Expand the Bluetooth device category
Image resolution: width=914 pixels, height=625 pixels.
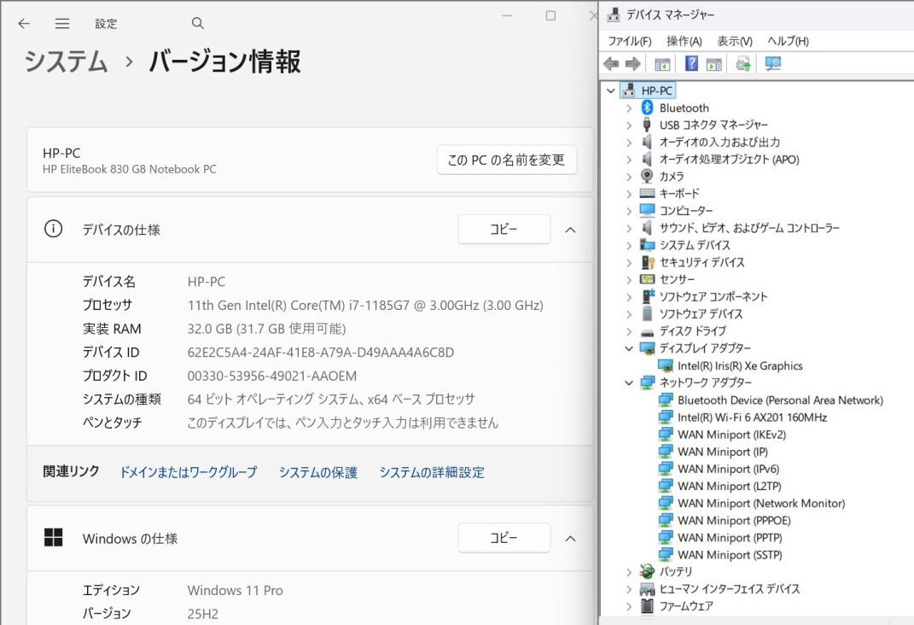631,108
